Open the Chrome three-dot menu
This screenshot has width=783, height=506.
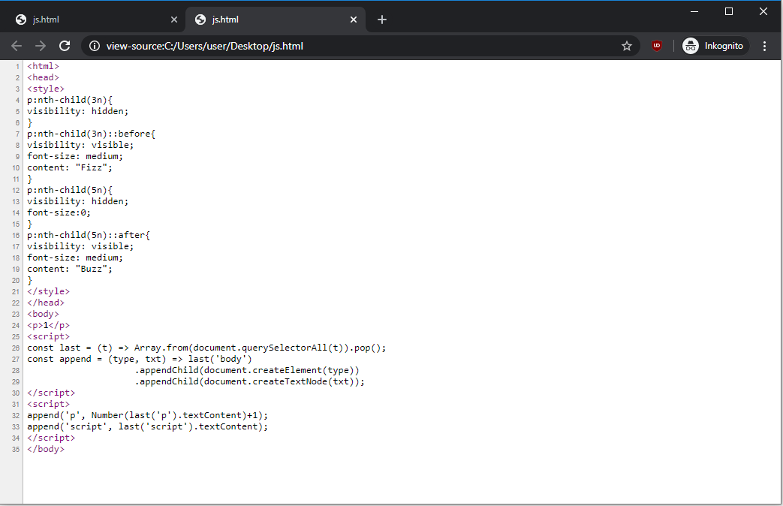(764, 46)
